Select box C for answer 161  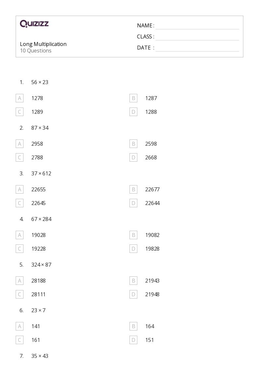tap(20, 340)
